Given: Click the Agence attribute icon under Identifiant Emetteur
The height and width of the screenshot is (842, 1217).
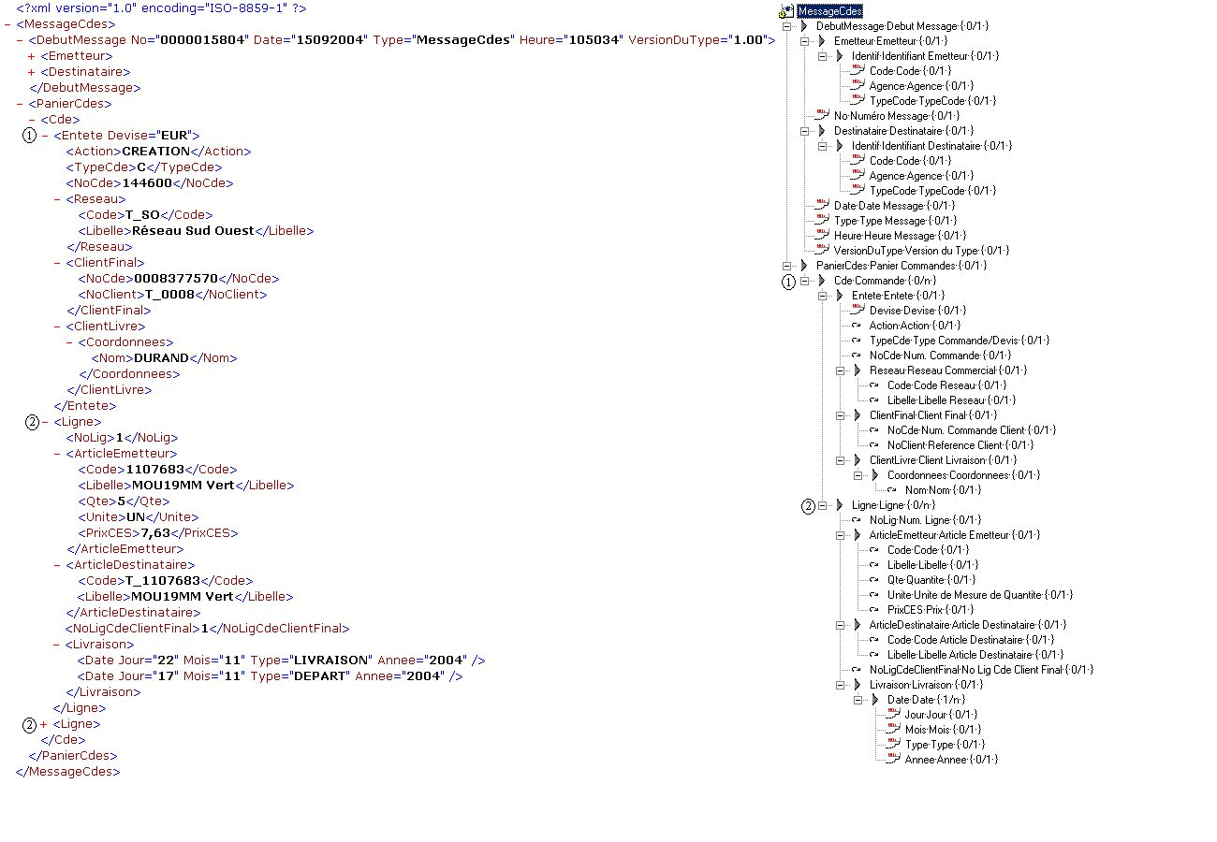Looking at the screenshot, I should pos(856,85).
